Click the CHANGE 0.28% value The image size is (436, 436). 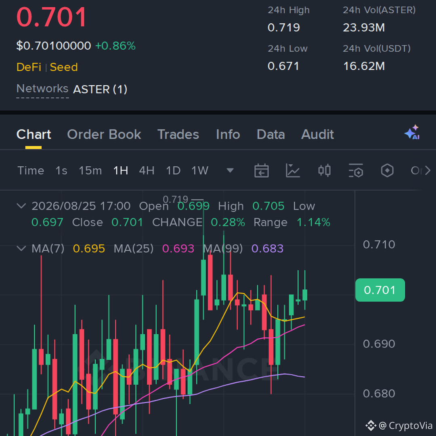(228, 222)
